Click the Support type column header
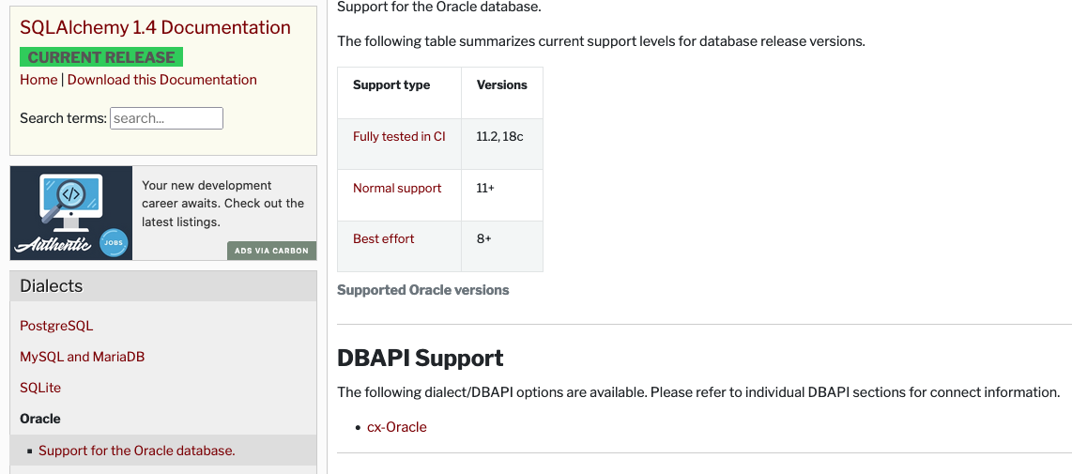Screen dimensions: 1072x474 [x=399, y=92]
